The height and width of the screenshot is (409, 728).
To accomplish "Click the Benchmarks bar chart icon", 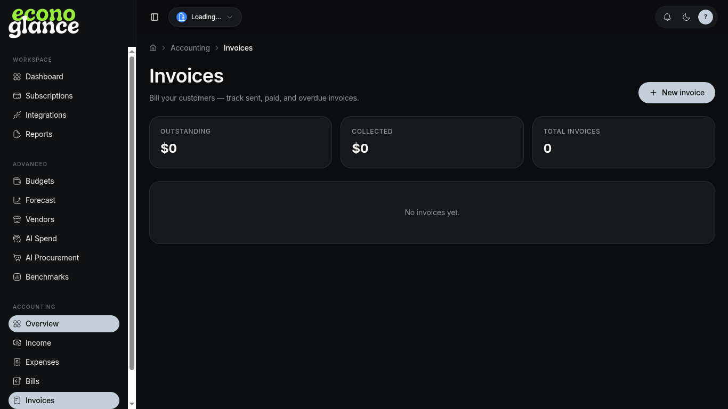I will [17, 277].
